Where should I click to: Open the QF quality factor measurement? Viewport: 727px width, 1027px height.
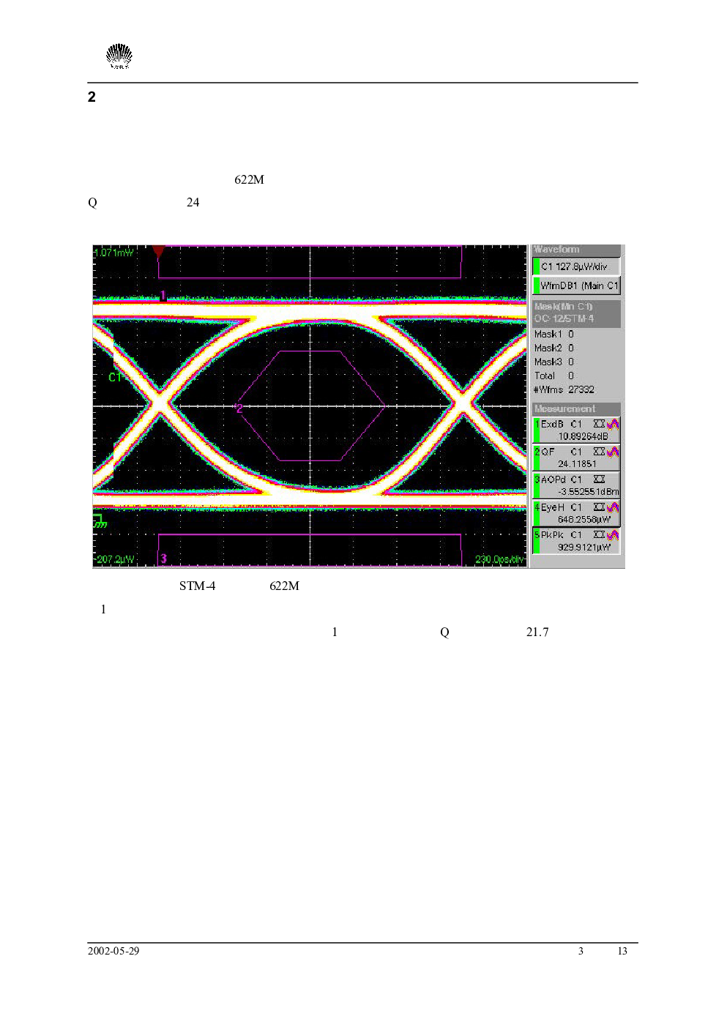click(x=576, y=458)
